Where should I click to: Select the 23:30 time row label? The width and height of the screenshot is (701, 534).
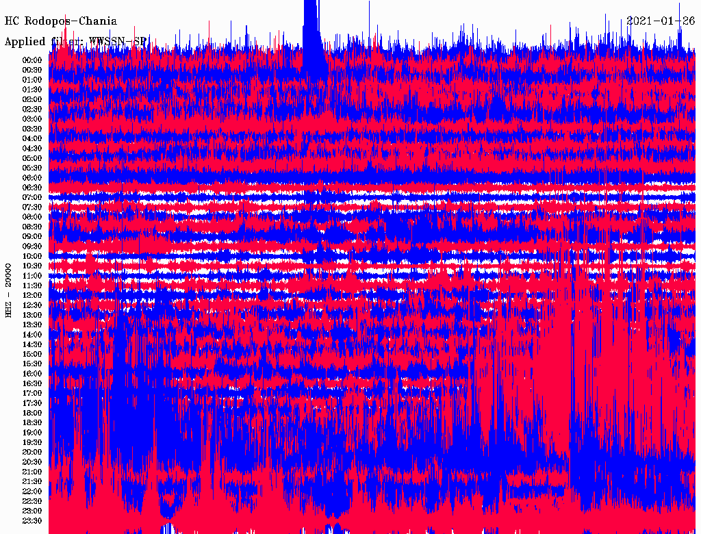(32, 521)
